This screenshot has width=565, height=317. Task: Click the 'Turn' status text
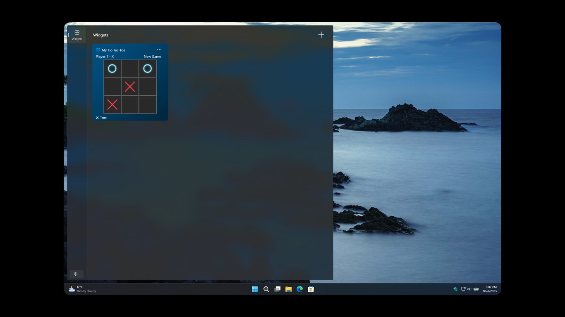(103, 118)
